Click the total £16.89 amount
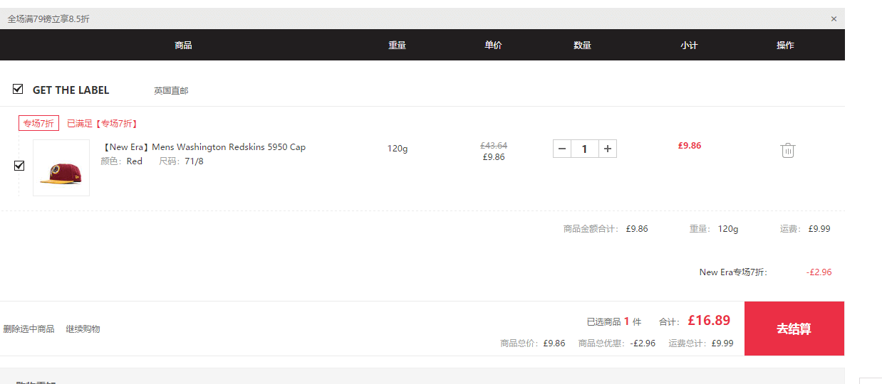The width and height of the screenshot is (882, 384). [x=709, y=321]
